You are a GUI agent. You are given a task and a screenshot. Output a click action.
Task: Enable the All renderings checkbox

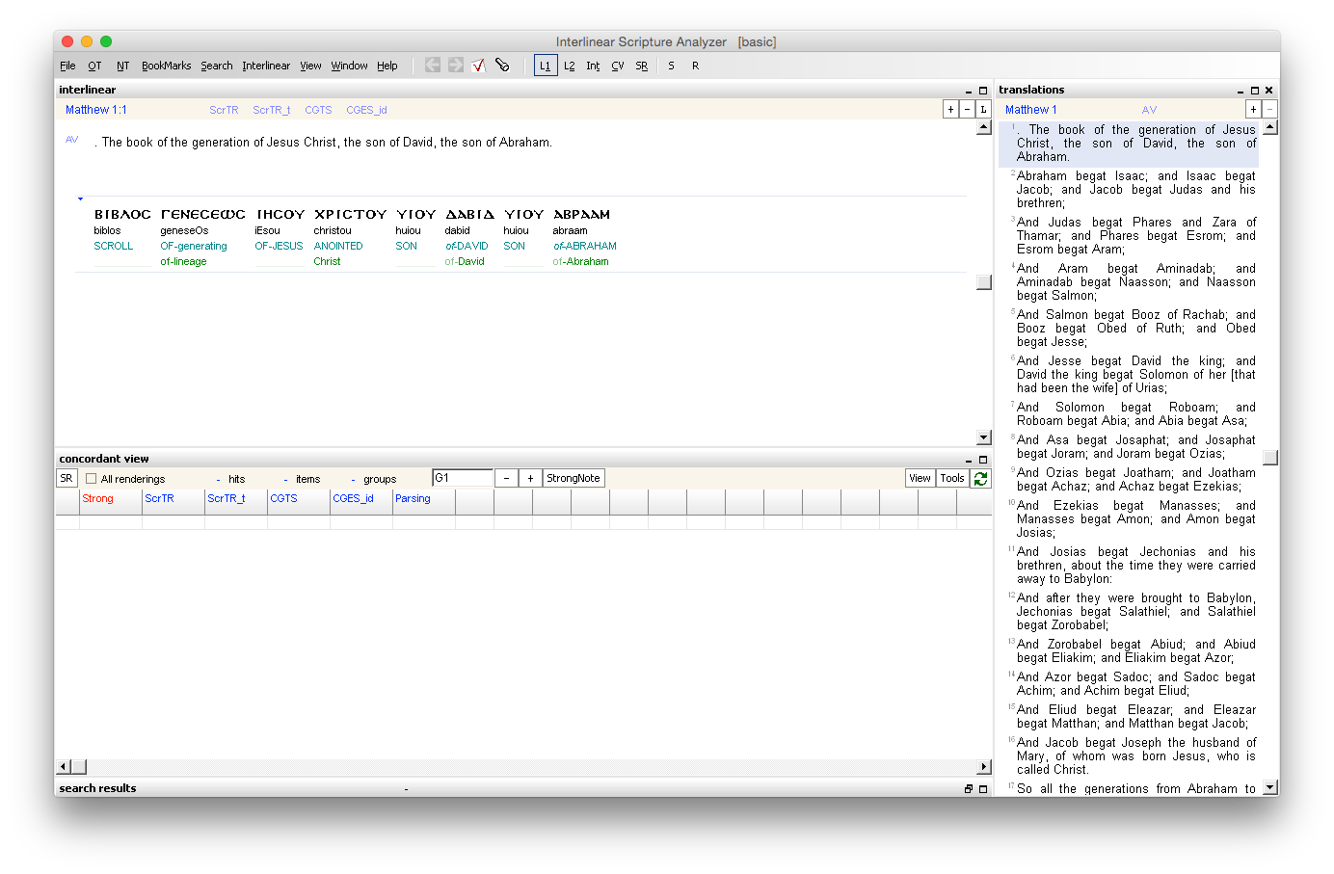(91, 478)
